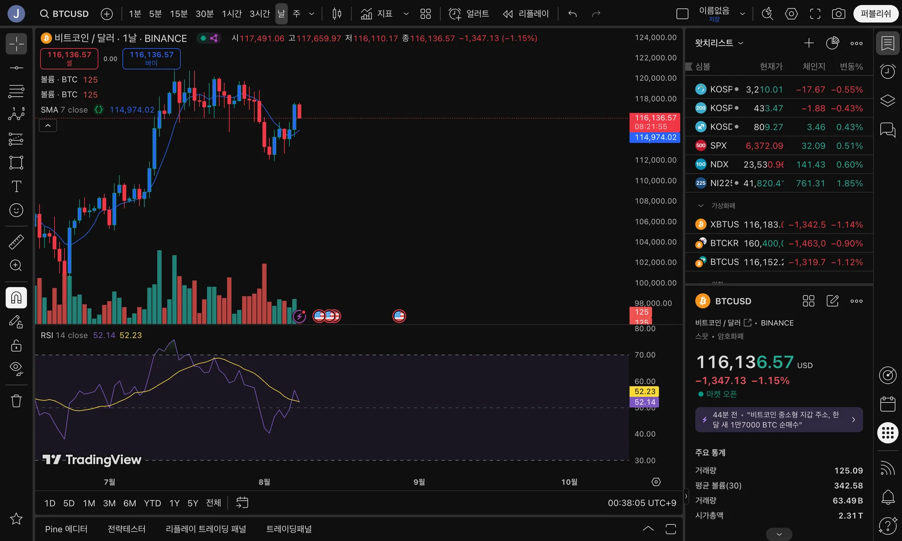Select the 주 weekly timeframe

pos(296,14)
